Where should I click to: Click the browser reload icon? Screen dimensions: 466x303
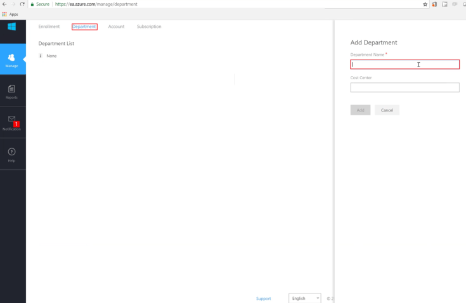pos(22,4)
